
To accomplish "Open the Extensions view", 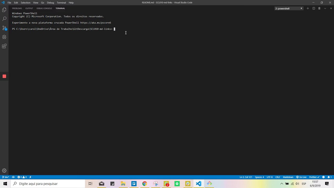I will (4, 46).
